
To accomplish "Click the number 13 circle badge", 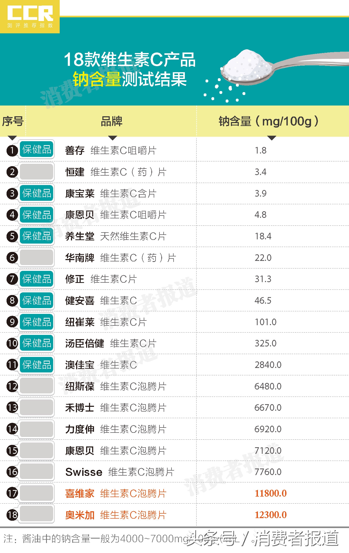I will (12, 408).
